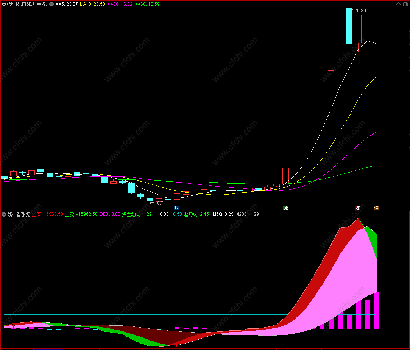This screenshot has width=410, height=350.
Task: Click the M5Q: 3.29 value
Action: pyautogui.click(x=223, y=214)
